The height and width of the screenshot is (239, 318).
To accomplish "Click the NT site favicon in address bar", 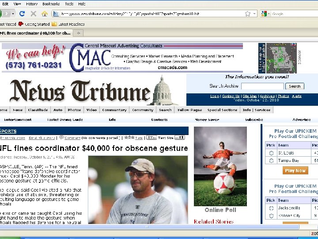I will point(56,14).
